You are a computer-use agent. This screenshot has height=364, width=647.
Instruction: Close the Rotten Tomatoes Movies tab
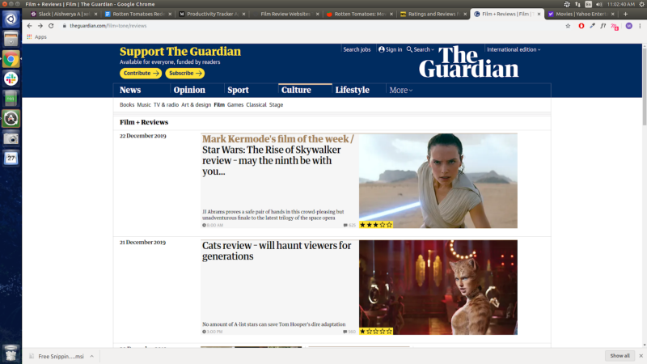(391, 14)
